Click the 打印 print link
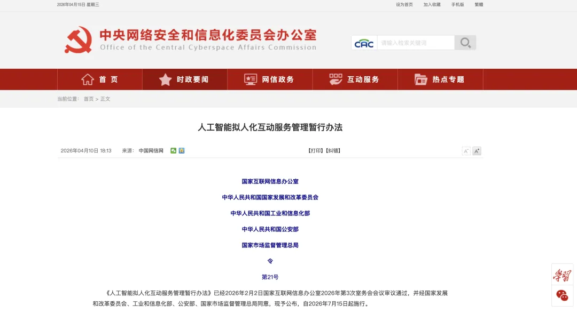The width and height of the screenshot is (577, 314). click(315, 150)
